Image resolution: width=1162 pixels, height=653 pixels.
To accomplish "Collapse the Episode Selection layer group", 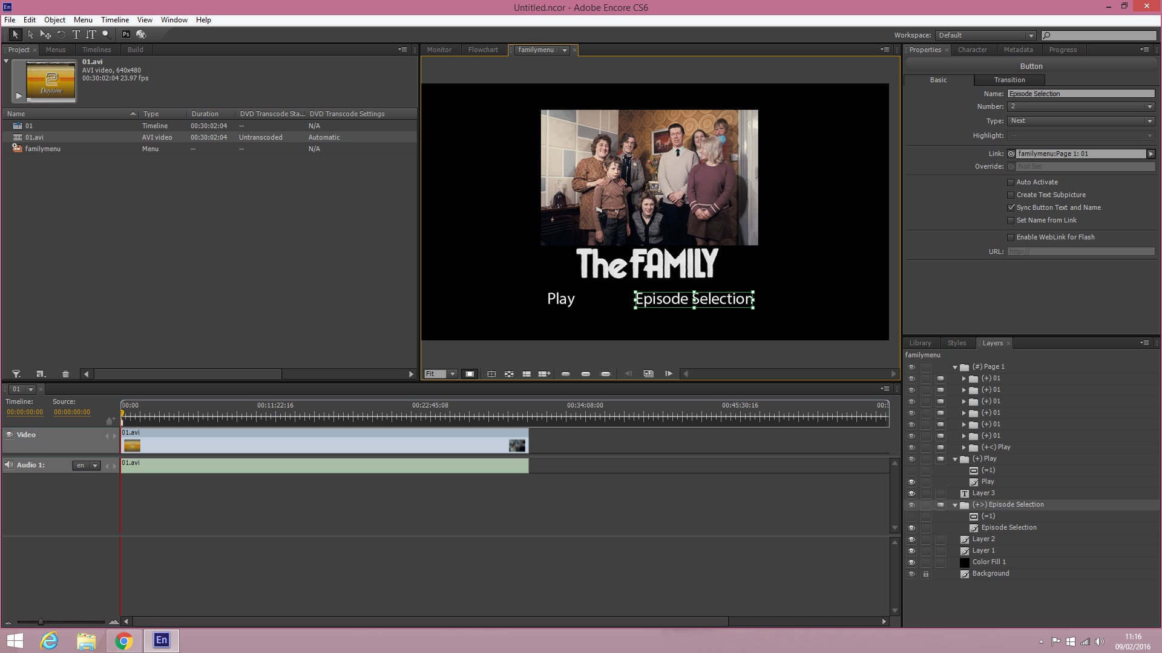I will tap(955, 505).
